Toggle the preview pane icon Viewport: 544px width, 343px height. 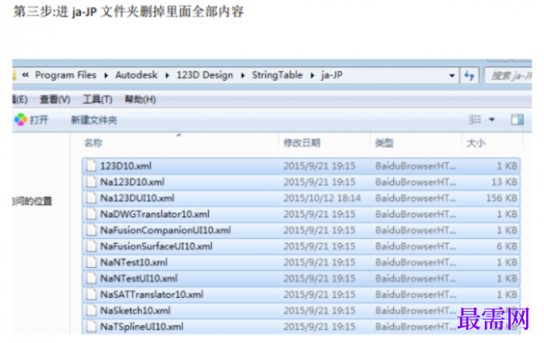518,120
